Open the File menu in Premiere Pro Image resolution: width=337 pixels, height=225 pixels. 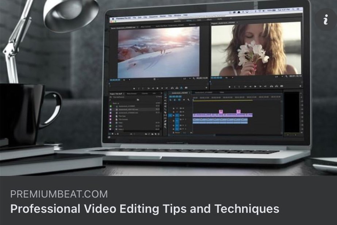pos(134,18)
